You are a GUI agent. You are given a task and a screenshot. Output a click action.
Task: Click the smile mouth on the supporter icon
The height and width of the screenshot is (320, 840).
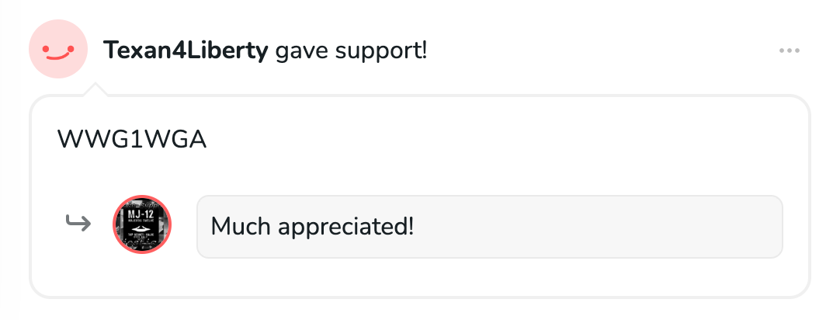coord(57,56)
